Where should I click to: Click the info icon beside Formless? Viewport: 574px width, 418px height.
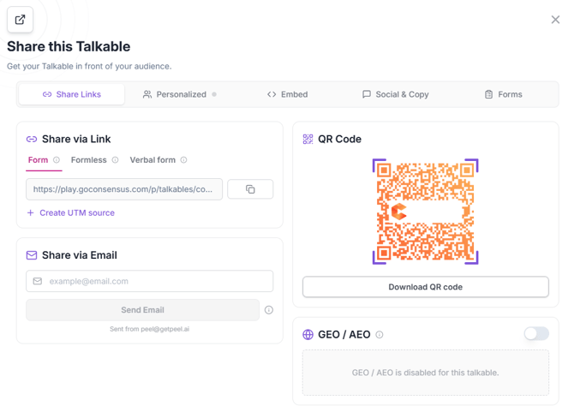tap(115, 160)
